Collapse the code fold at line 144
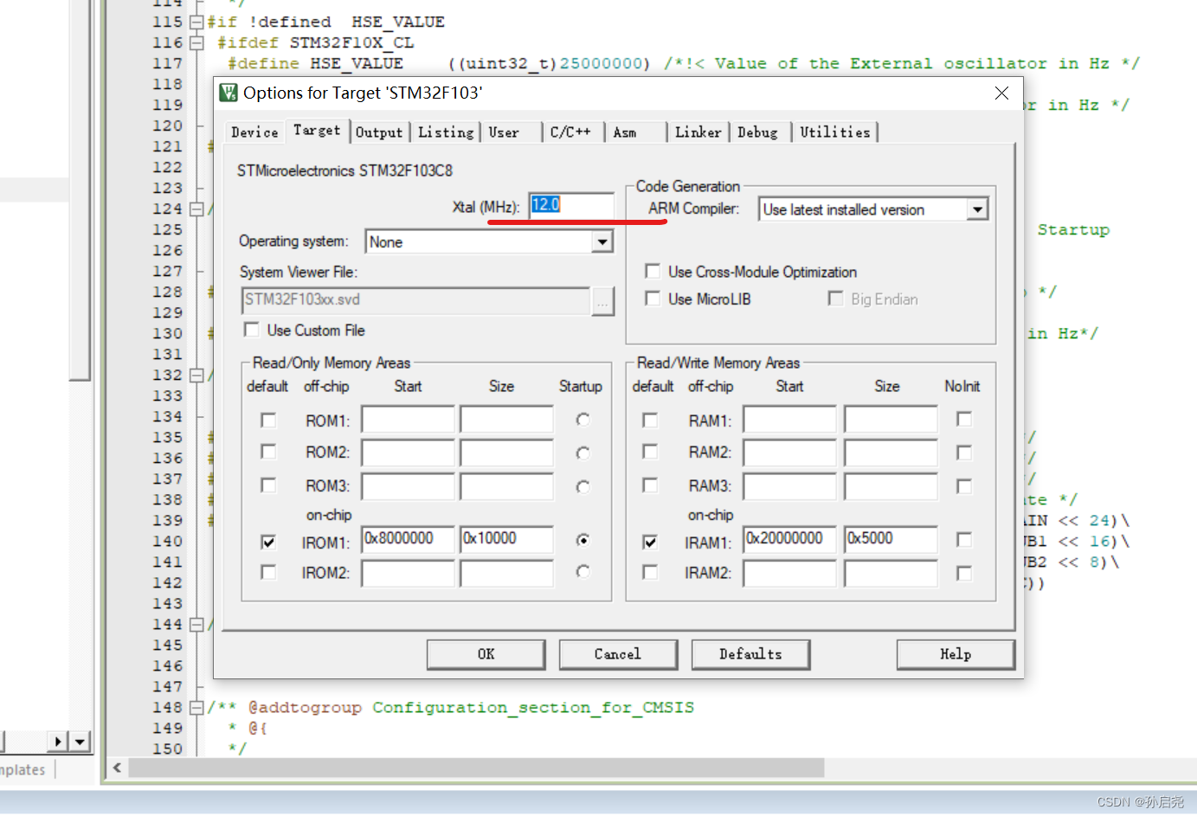Image resolution: width=1197 pixels, height=816 pixels. pyautogui.click(x=196, y=624)
